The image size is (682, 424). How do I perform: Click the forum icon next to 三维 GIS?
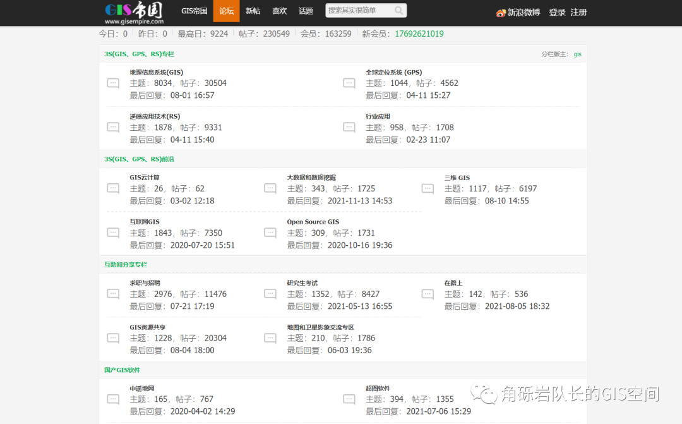427,188
